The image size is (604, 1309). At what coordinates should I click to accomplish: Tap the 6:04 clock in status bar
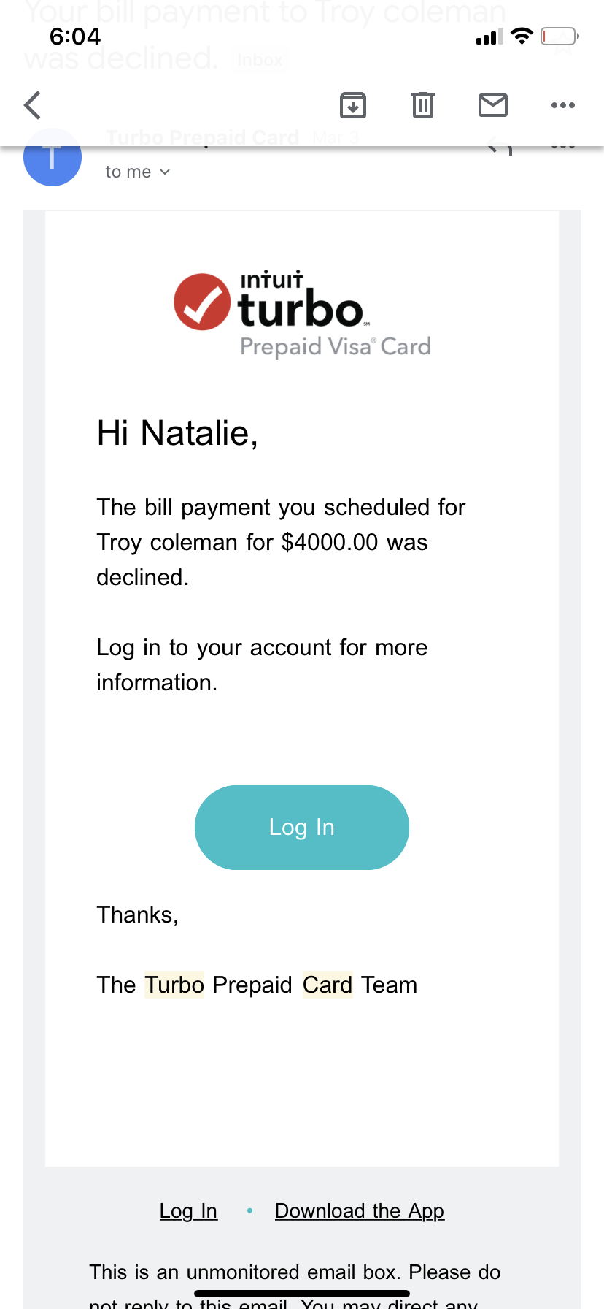pyautogui.click(x=75, y=37)
